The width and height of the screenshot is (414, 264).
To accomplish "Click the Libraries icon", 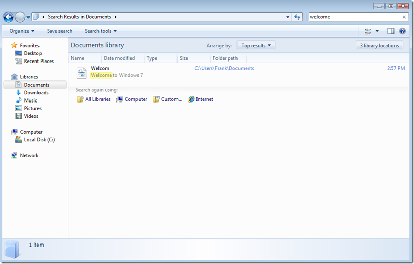I will [14, 77].
